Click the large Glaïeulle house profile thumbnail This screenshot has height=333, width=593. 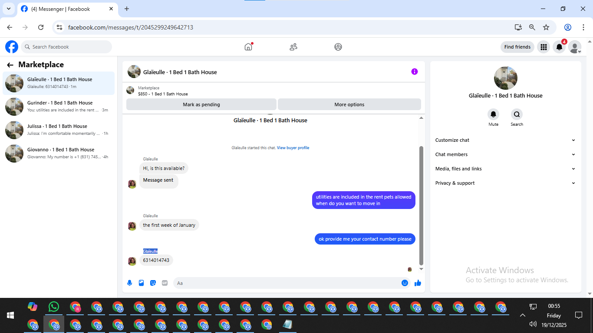pyautogui.click(x=506, y=78)
